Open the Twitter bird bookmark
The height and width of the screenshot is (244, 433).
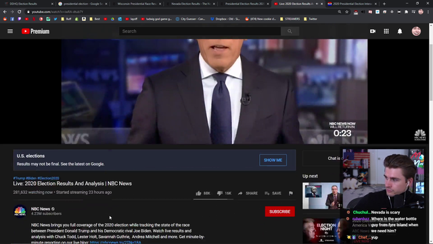coord(55,19)
